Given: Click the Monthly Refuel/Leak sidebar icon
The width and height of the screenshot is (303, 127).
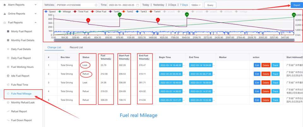Looking at the screenshot, I should coord(8,102).
